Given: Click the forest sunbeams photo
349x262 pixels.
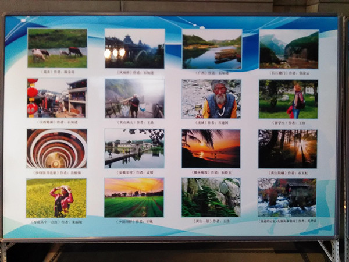Looking at the screenshot, I should pos(287,148).
